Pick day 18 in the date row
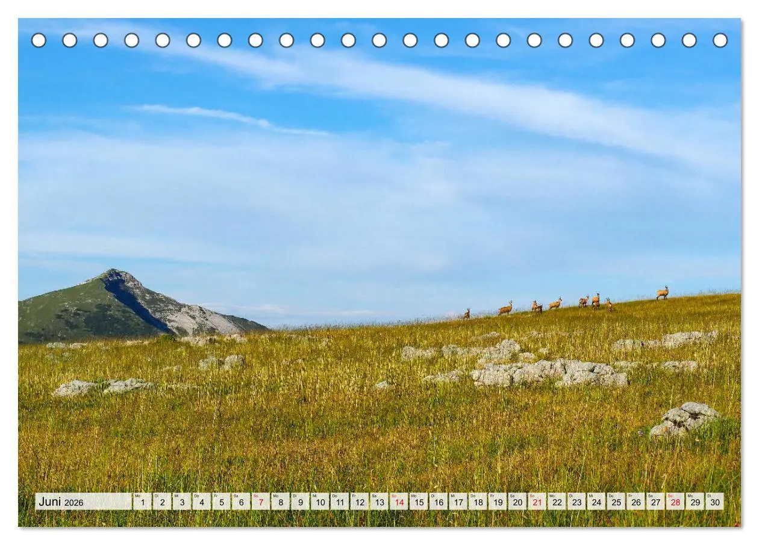The height and width of the screenshot is (545, 759). [x=478, y=502]
